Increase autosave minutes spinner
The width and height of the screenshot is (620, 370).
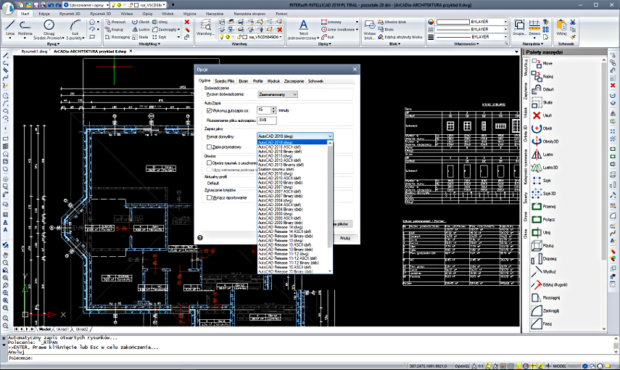click(273, 108)
